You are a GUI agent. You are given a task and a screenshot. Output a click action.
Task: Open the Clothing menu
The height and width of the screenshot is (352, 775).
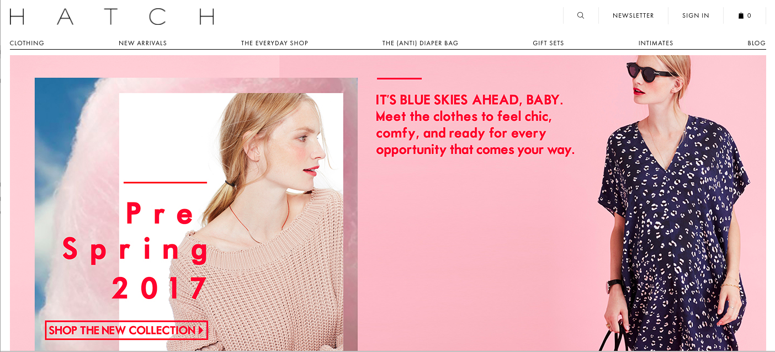tap(27, 43)
